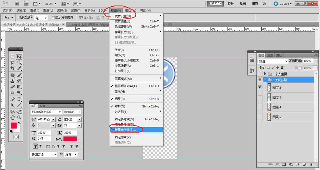Swap foreground and background colors
Viewport: 320px width, 170px height.
click(x=19, y=123)
